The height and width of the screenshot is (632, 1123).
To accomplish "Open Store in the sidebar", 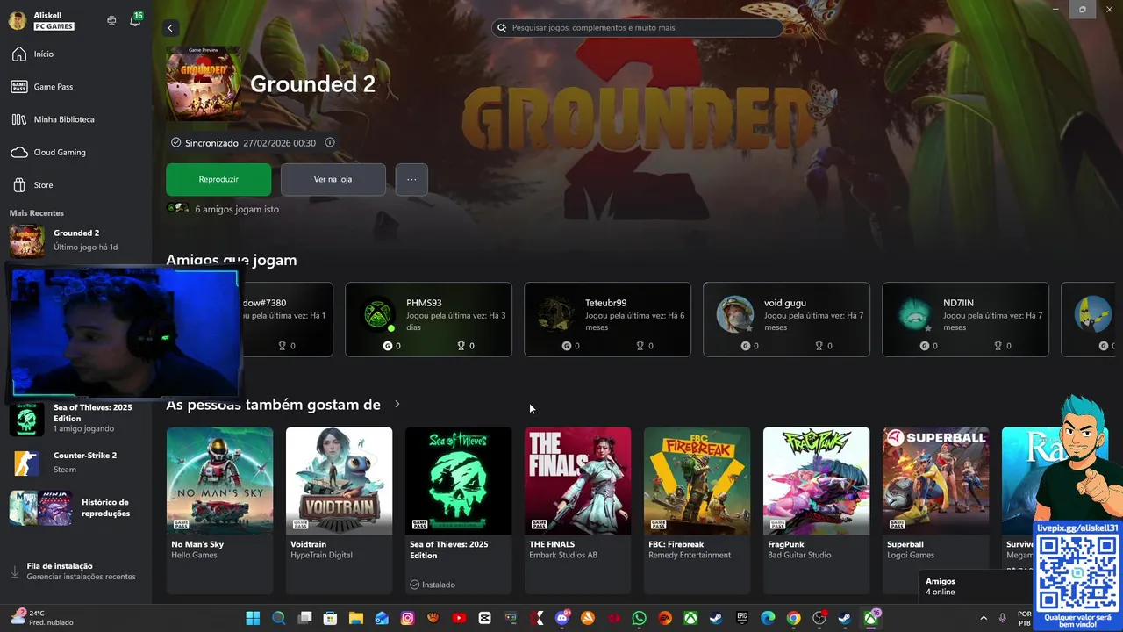I will click(x=75, y=185).
